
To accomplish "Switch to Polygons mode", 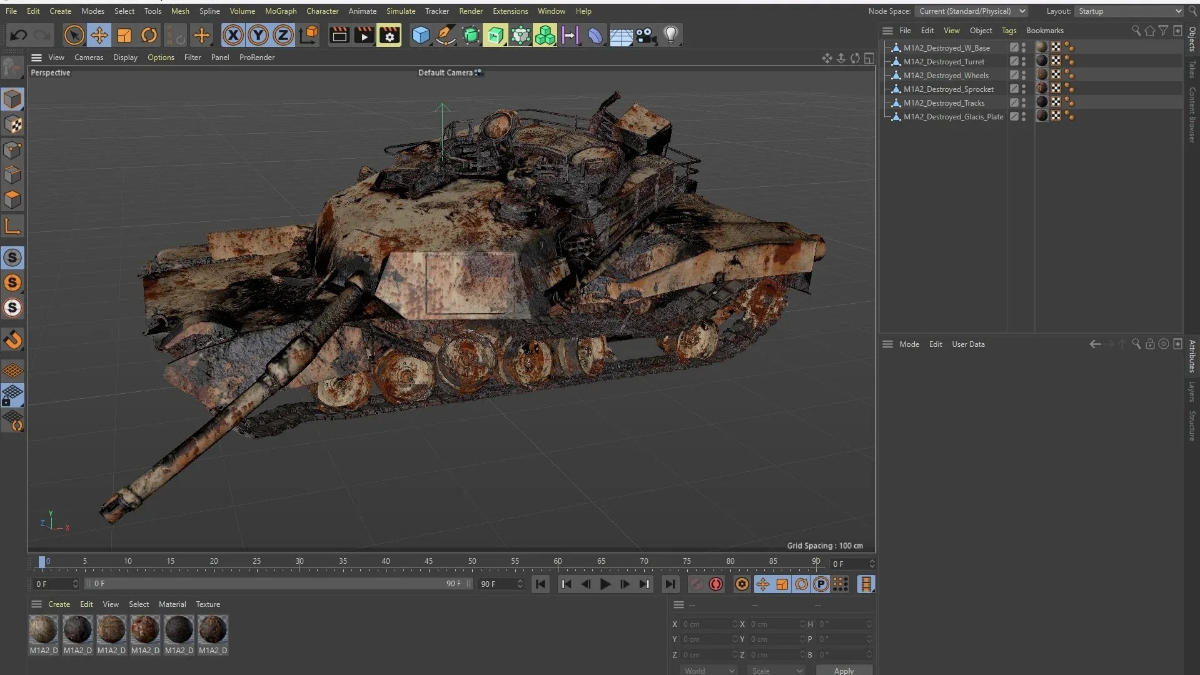I will coord(13,199).
